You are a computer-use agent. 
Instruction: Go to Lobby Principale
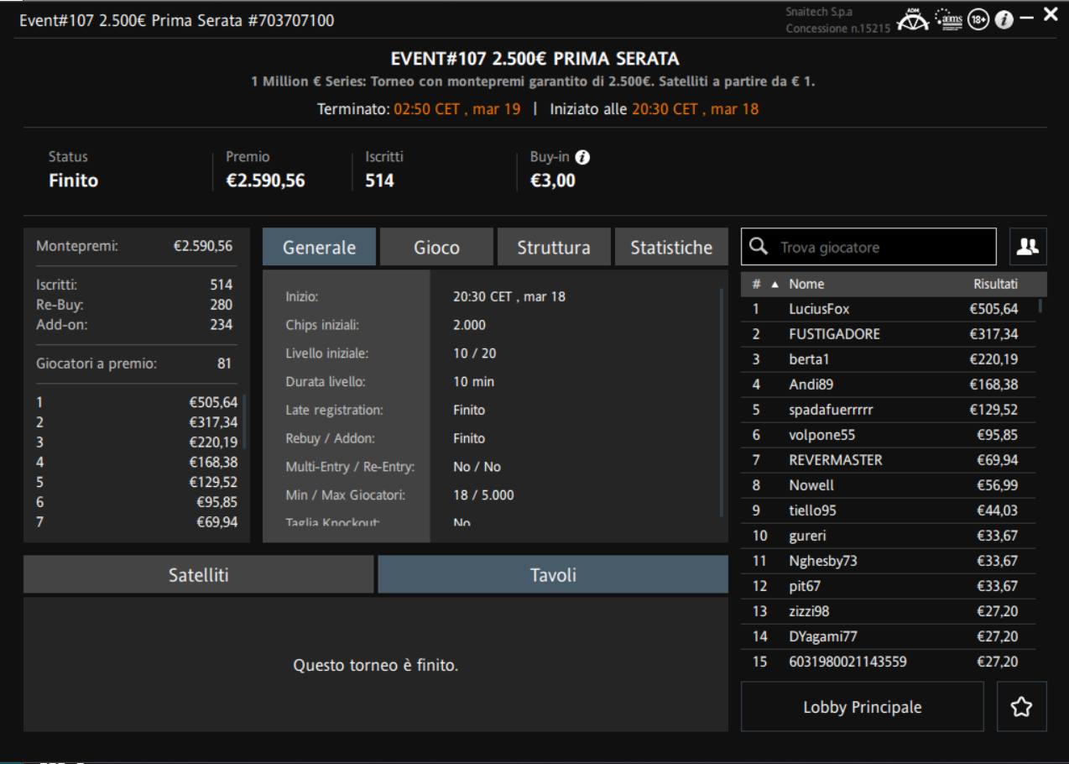point(862,707)
